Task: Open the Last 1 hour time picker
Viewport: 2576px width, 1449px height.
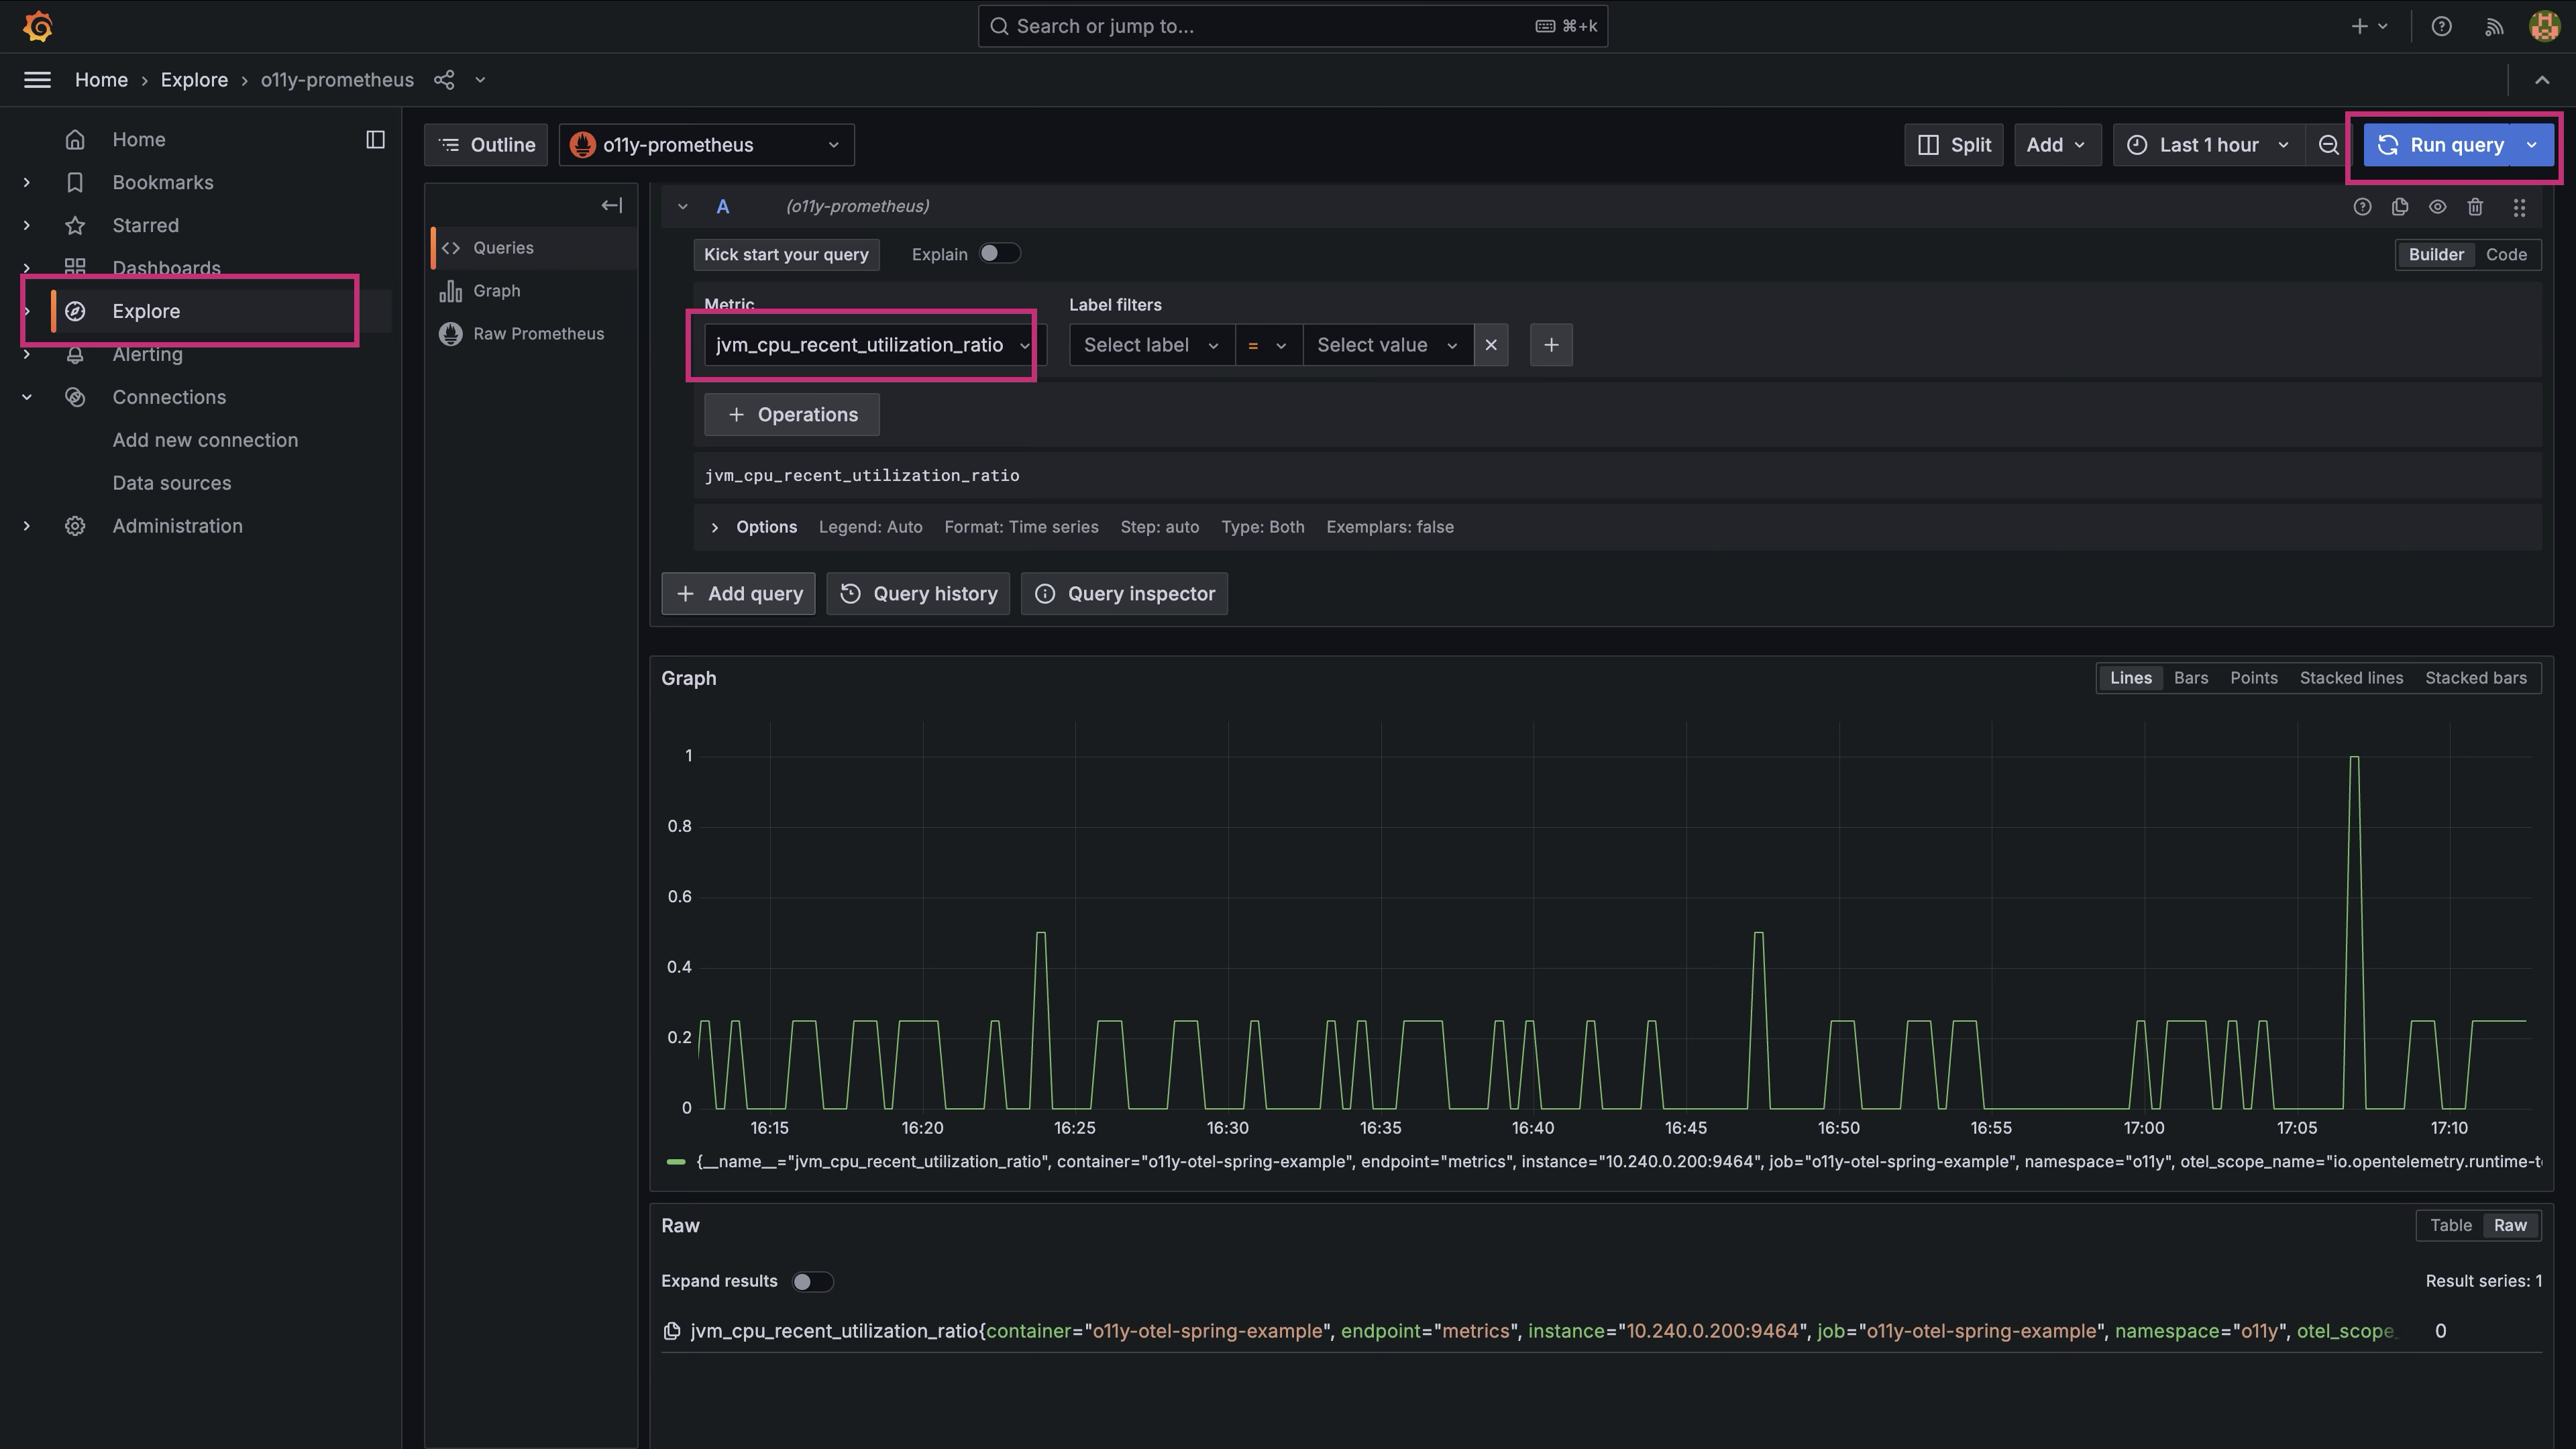Action: 2208,145
